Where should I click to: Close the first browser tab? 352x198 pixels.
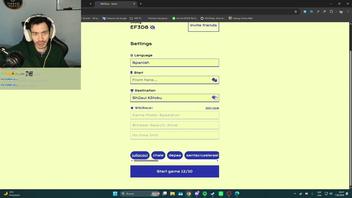coord(90,4)
